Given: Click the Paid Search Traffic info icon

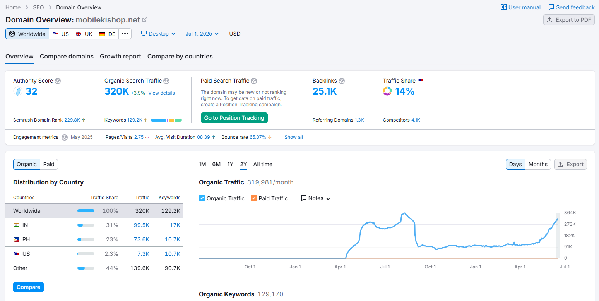Looking at the screenshot, I should pyautogui.click(x=254, y=81).
